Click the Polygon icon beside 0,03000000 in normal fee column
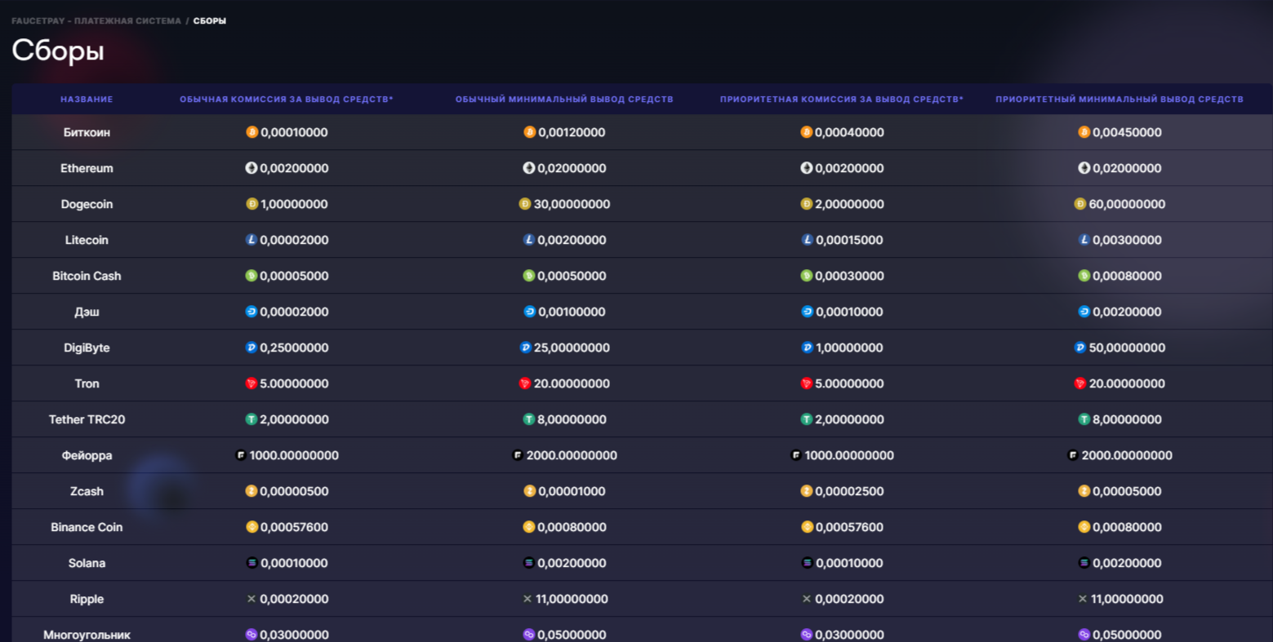 click(x=251, y=635)
